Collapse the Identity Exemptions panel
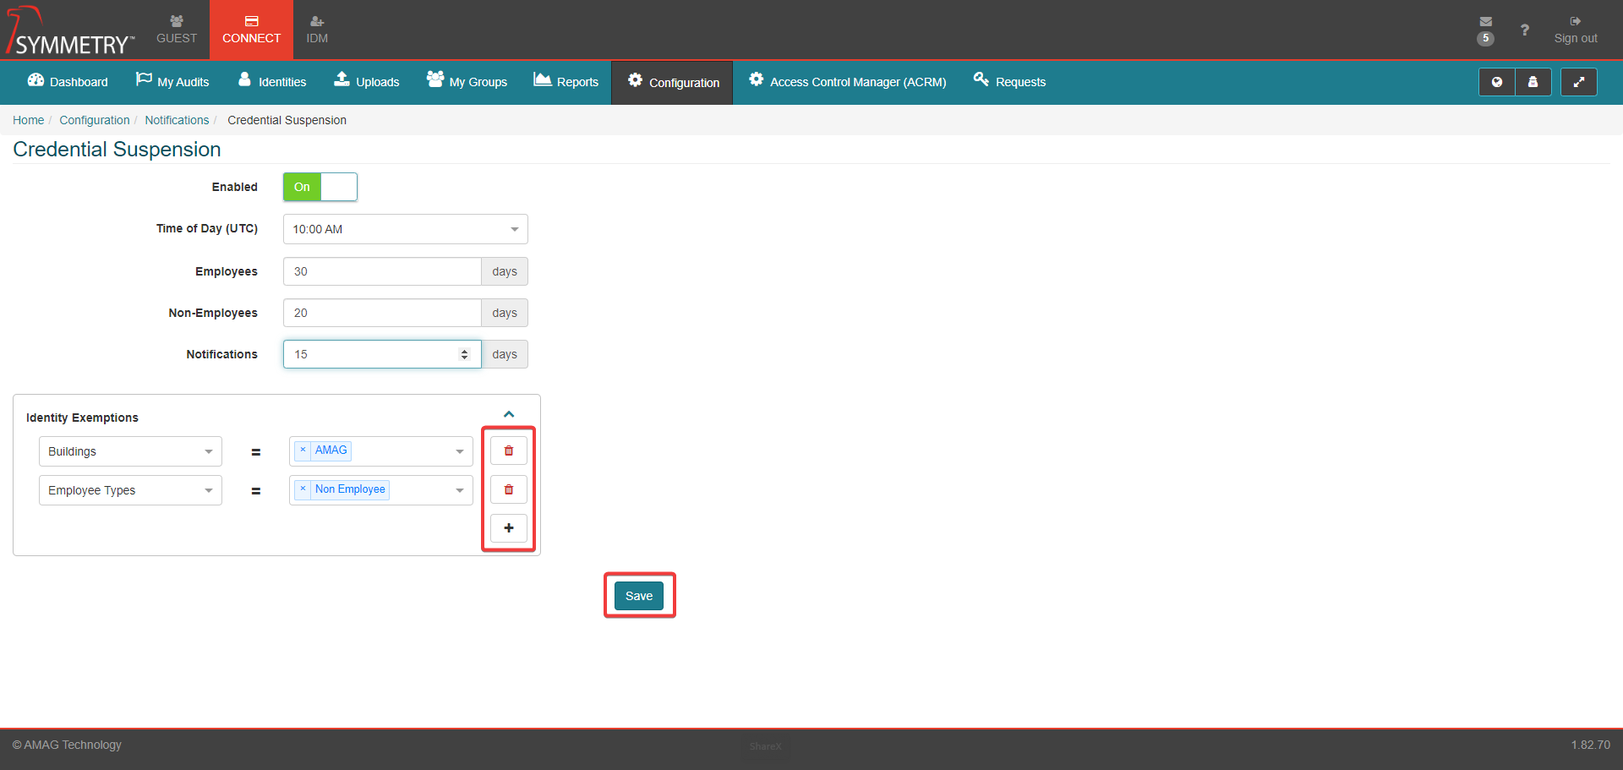 (x=508, y=414)
